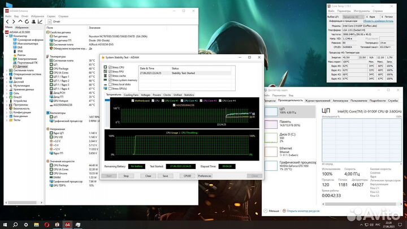Switch to Cooling Fans tab
The image size is (407, 229).
coord(131,95)
